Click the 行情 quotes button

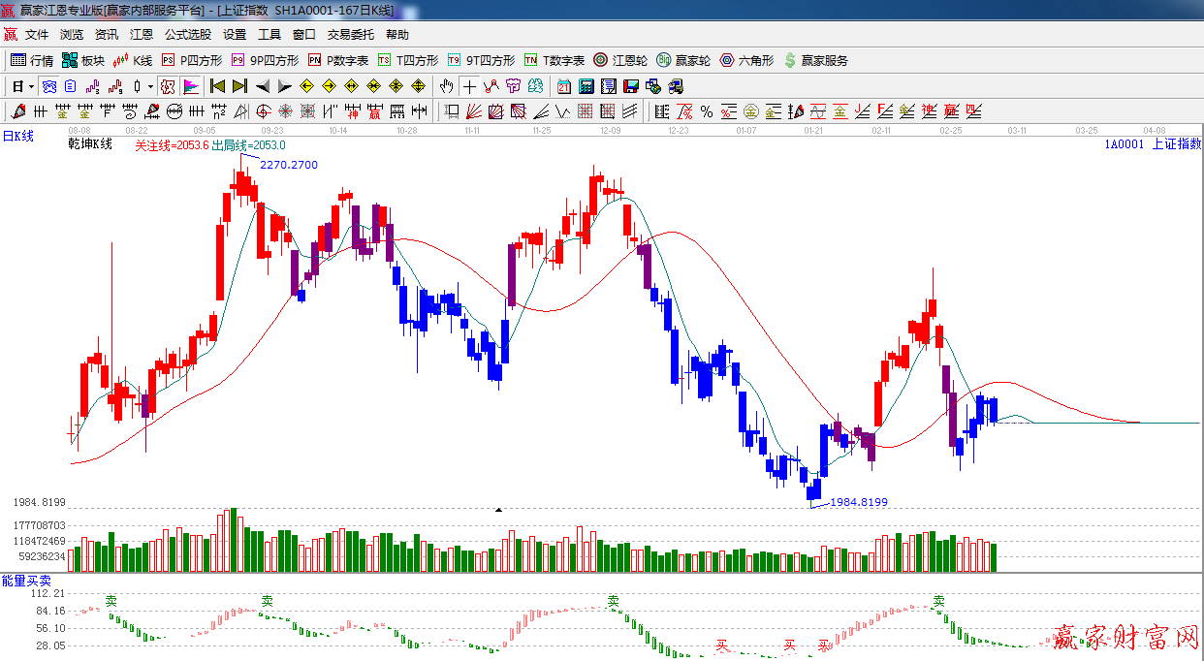click(x=32, y=60)
